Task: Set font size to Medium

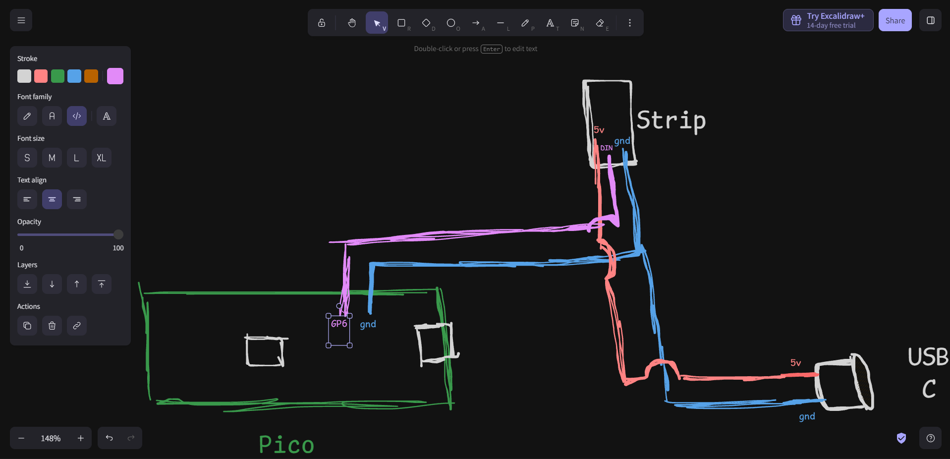Action: (x=52, y=158)
